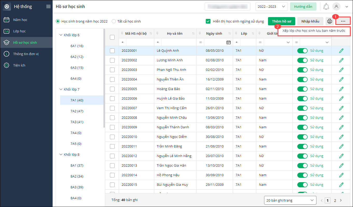Edit Nguyễn Thiên Ân's record
The height and width of the screenshot is (207, 353).
tap(341, 79)
